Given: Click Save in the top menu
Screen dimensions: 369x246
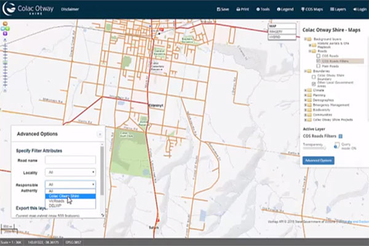Looking at the screenshot, I should point(223,9).
